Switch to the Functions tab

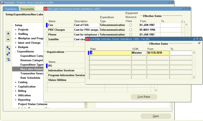(11, 9)
